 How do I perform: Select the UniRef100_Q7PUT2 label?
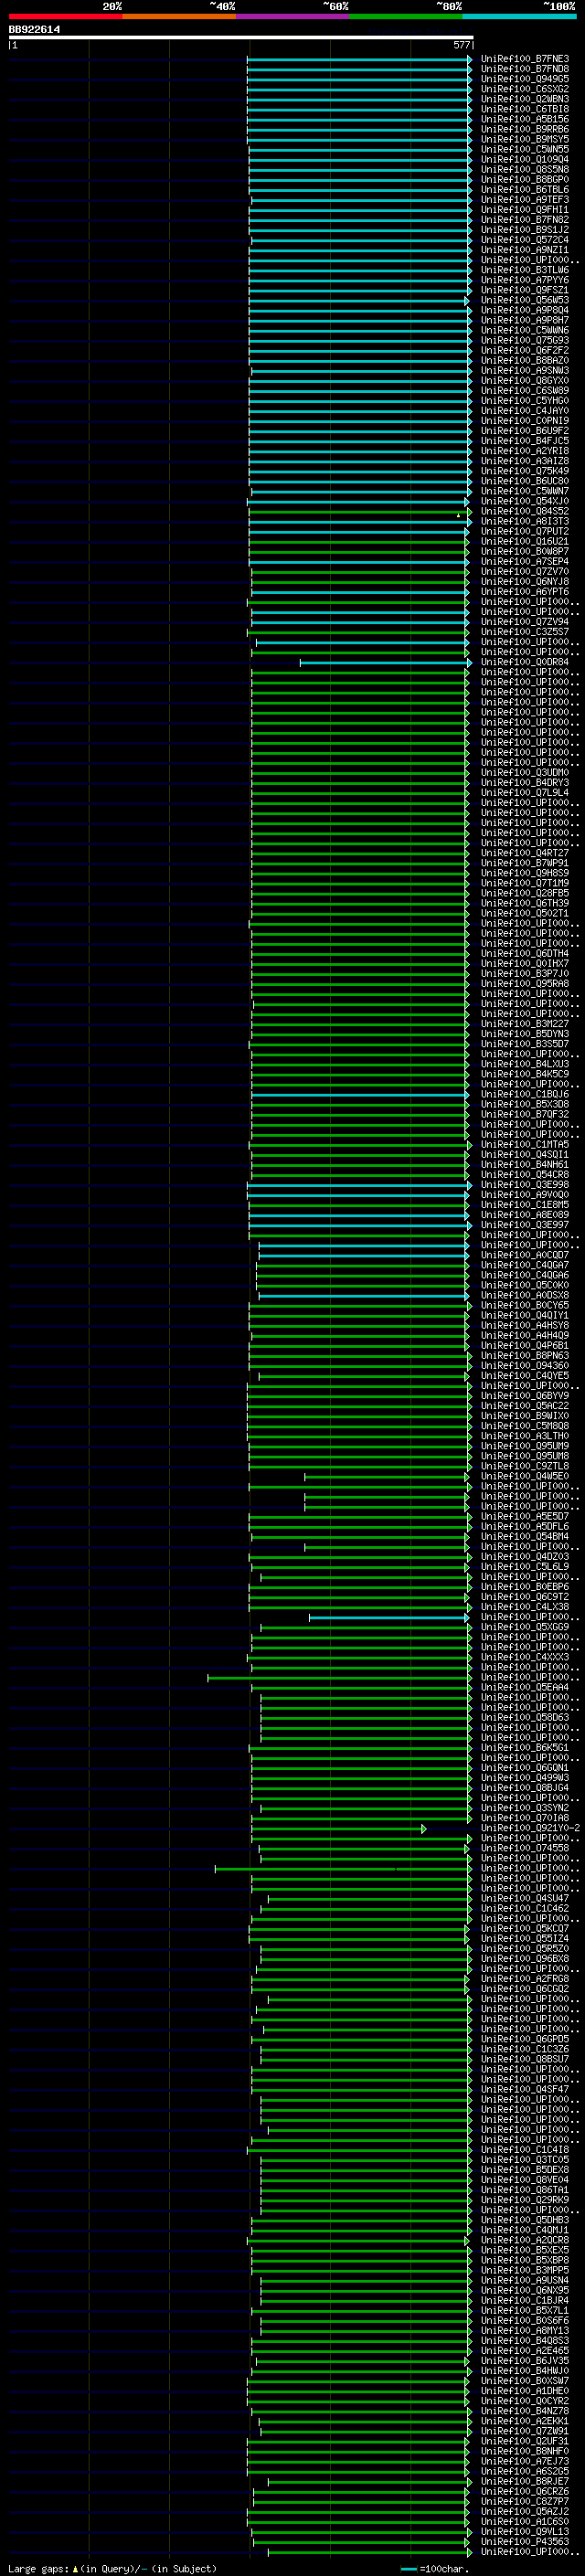pyautogui.click(x=525, y=532)
